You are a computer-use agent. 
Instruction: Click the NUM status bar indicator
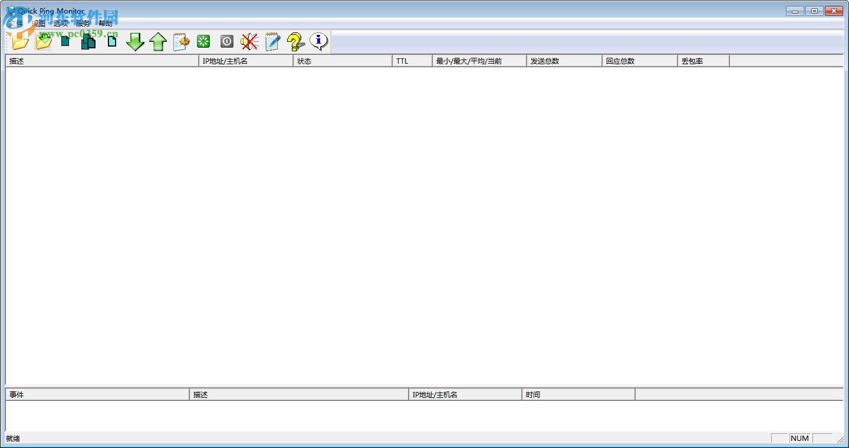799,438
